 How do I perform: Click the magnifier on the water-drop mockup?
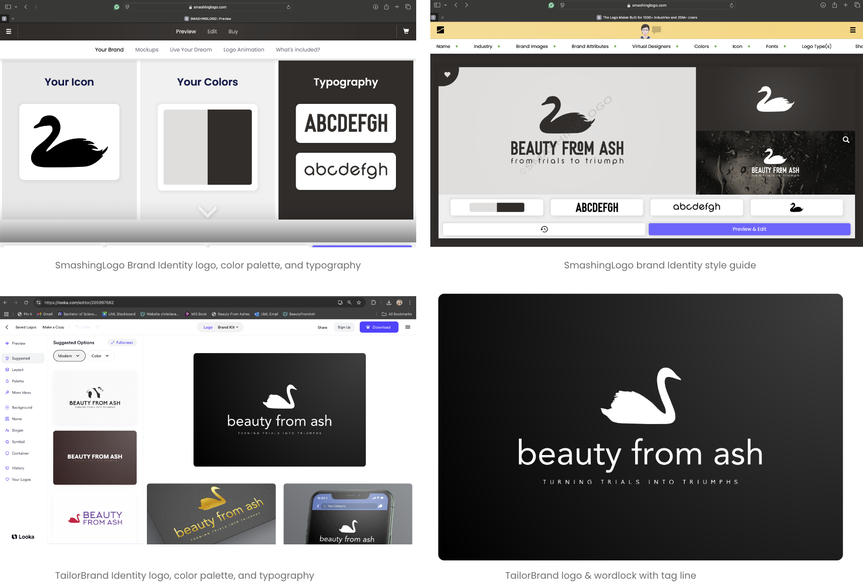pos(846,140)
